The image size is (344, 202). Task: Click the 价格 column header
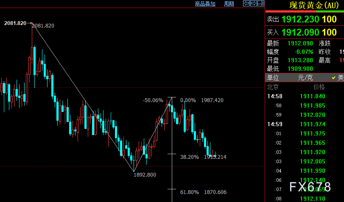click(x=319, y=87)
